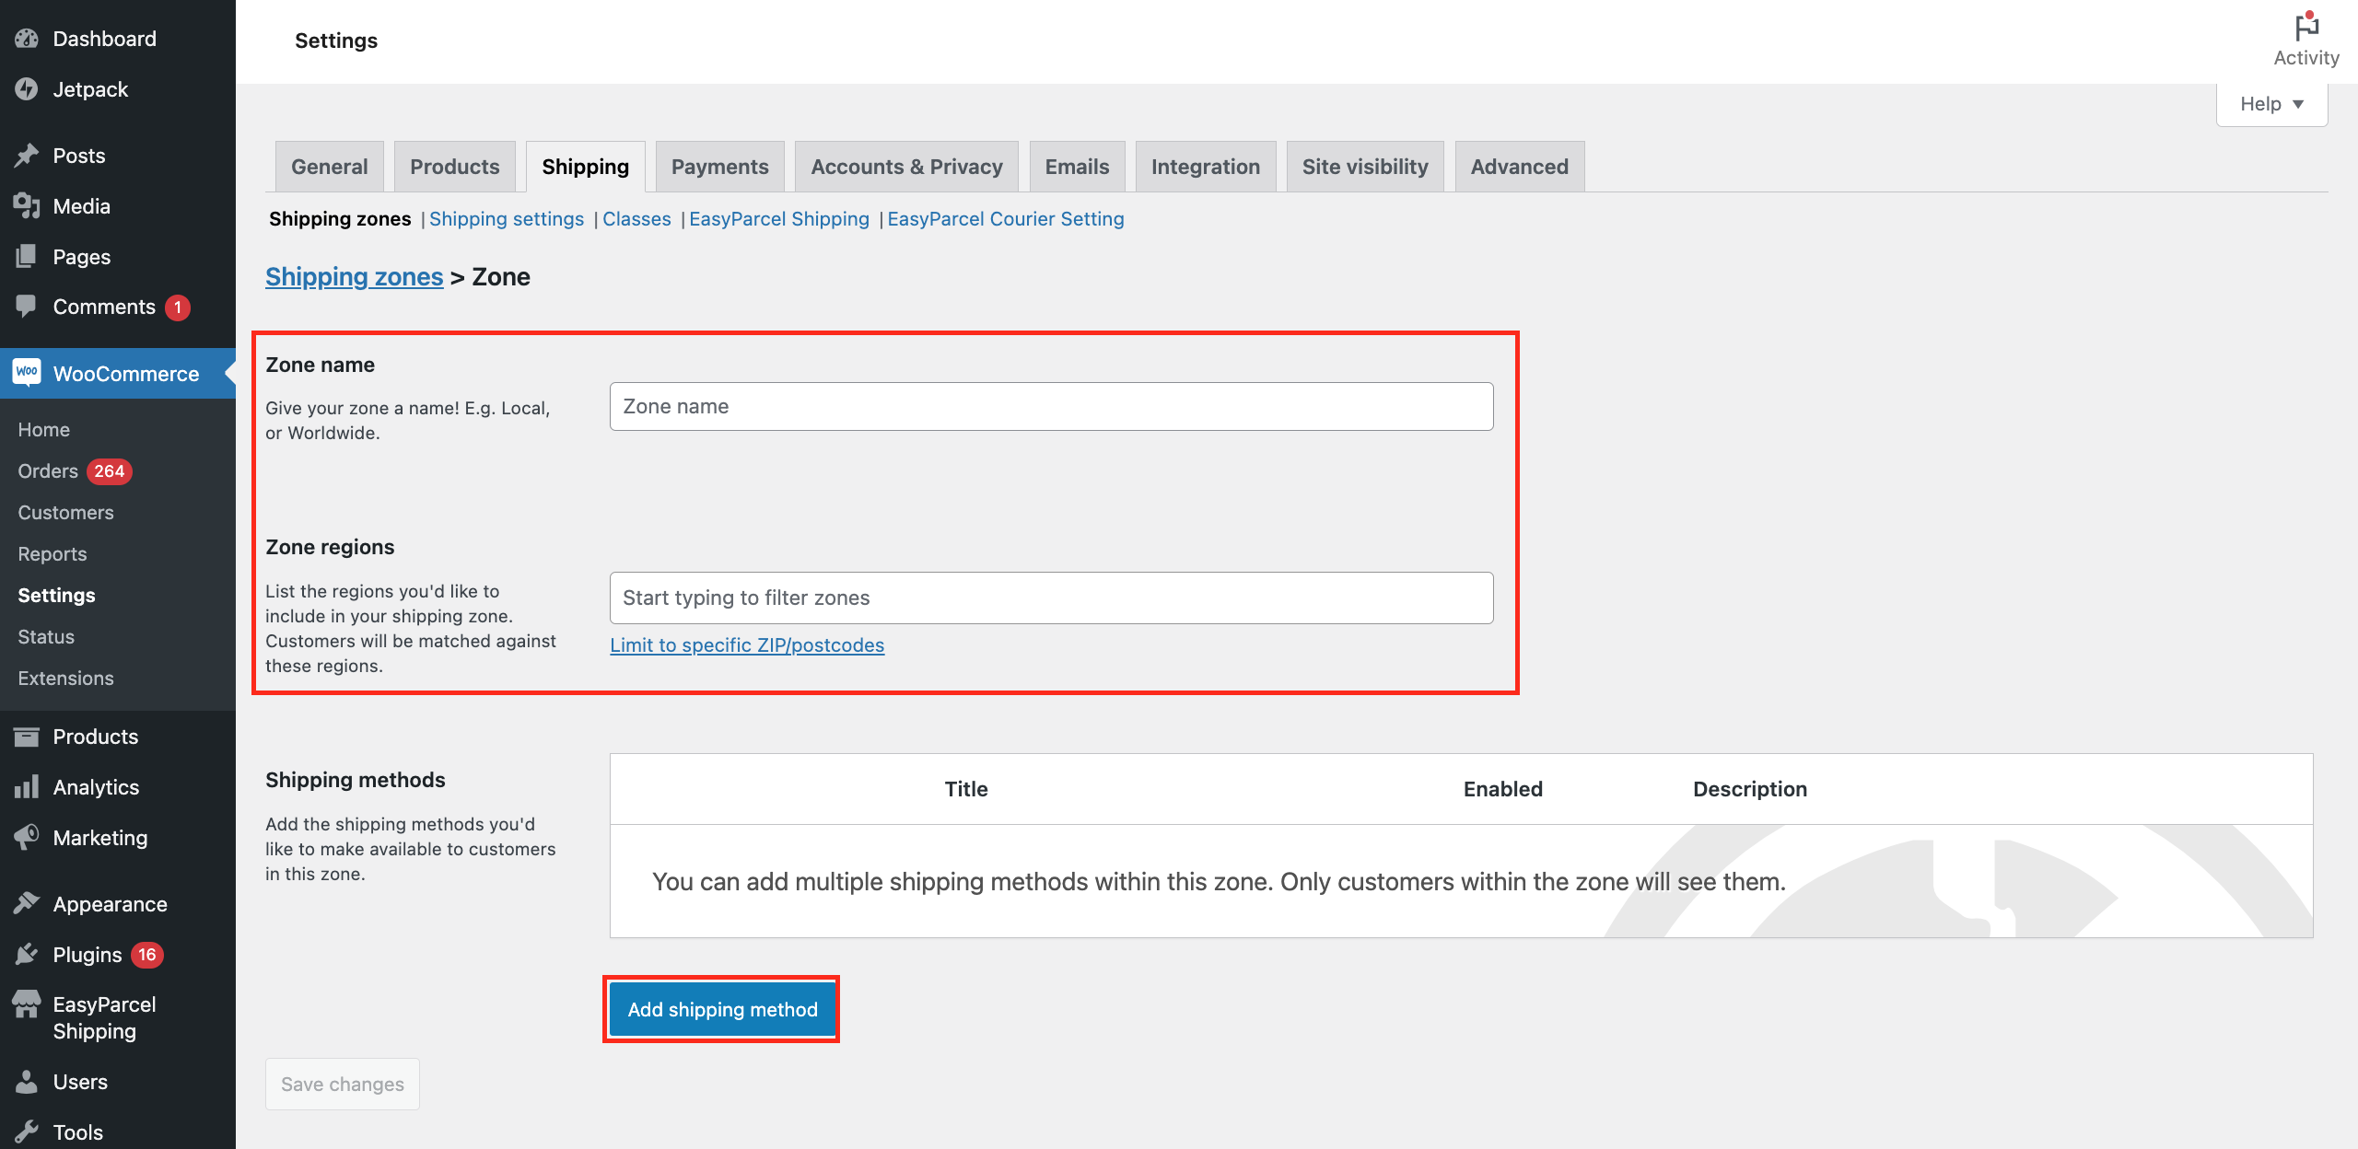This screenshot has width=2358, height=1149.
Task: Click the Pages icon in sidebar
Action: pyautogui.click(x=27, y=257)
